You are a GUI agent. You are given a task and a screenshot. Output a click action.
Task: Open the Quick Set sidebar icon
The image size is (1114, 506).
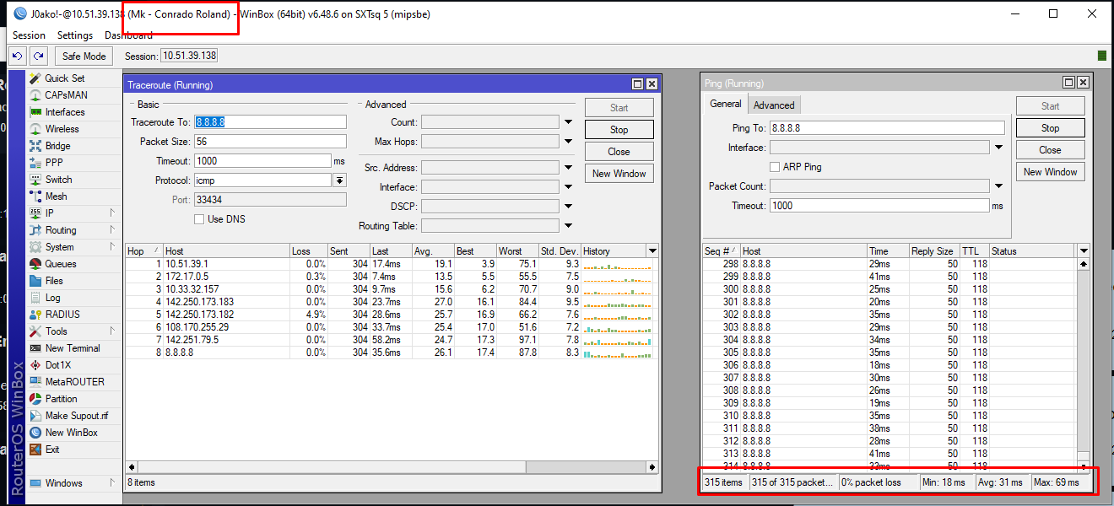coord(35,78)
